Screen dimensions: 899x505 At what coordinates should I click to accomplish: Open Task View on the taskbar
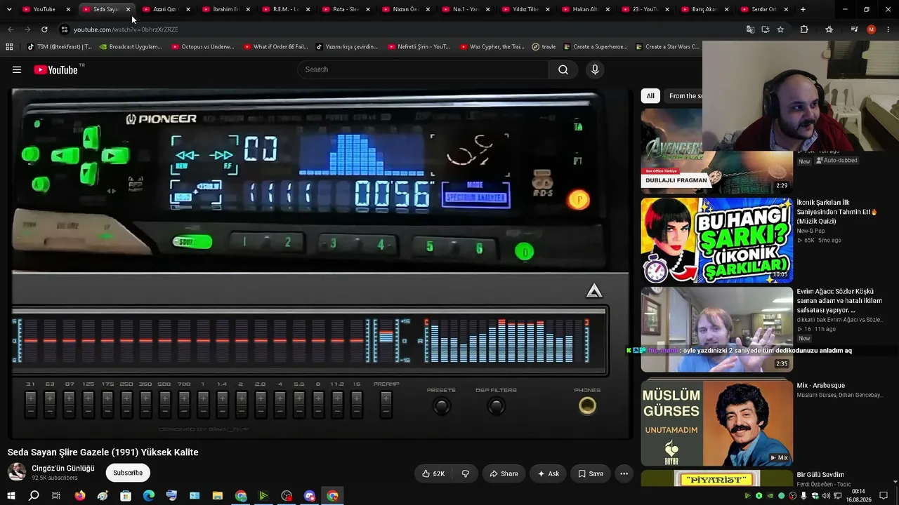tap(56, 496)
